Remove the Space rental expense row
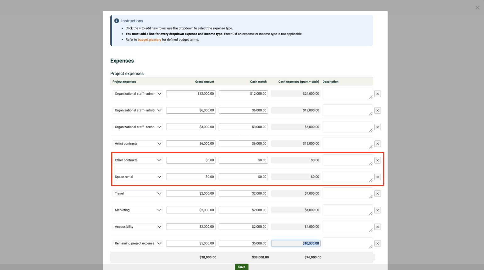 [377, 177]
